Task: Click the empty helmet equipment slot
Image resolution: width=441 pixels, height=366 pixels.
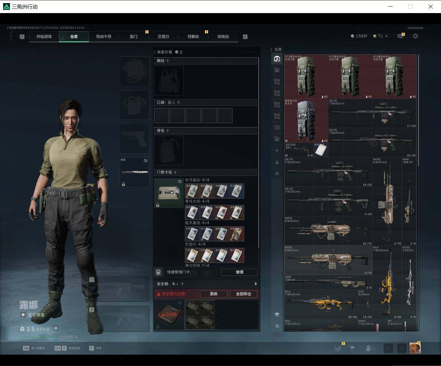Action: click(x=134, y=71)
